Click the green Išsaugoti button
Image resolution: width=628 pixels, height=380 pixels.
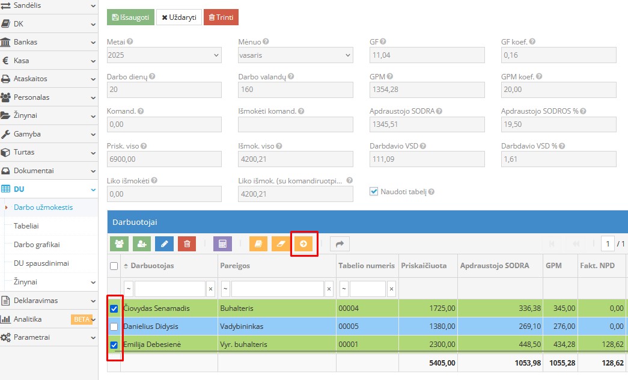[130, 17]
